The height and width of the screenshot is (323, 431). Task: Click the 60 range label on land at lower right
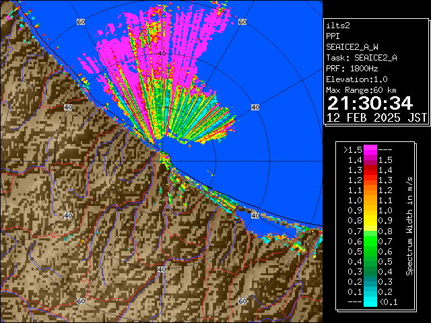tap(242, 301)
